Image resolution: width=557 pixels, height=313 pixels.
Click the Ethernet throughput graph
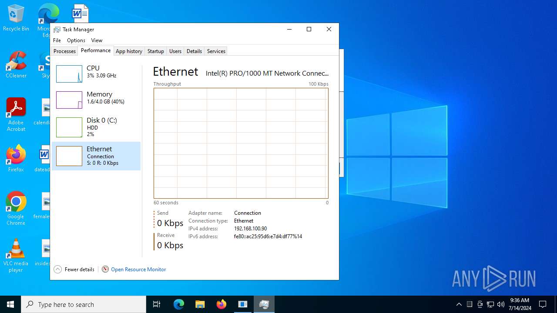click(241, 143)
